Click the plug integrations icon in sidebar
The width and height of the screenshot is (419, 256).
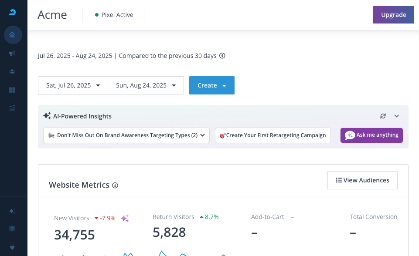click(13, 247)
